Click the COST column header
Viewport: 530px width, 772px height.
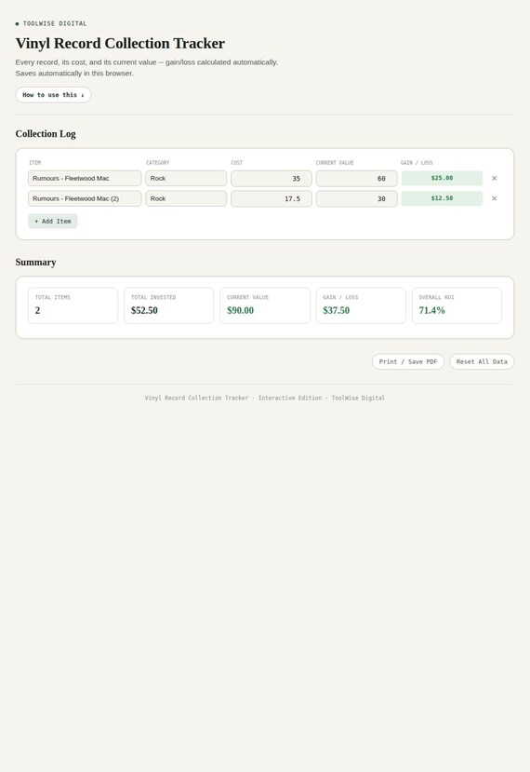(x=236, y=162)
